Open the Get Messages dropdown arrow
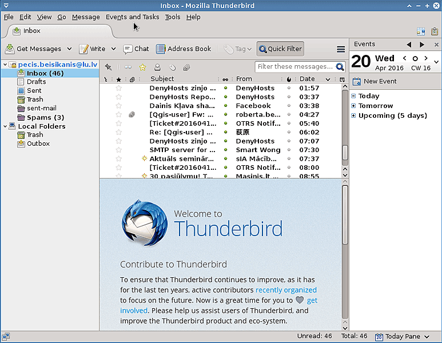Screen dimensions: 442x343 [69, 49]
